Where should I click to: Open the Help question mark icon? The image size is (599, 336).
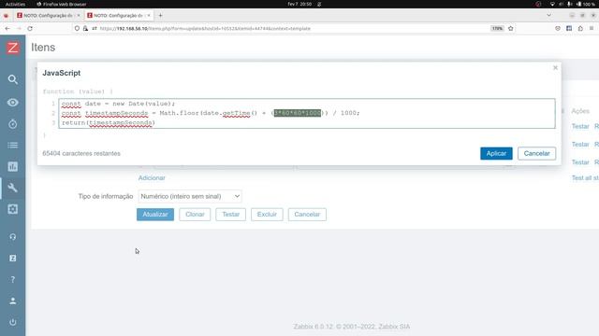click(12, 280)
